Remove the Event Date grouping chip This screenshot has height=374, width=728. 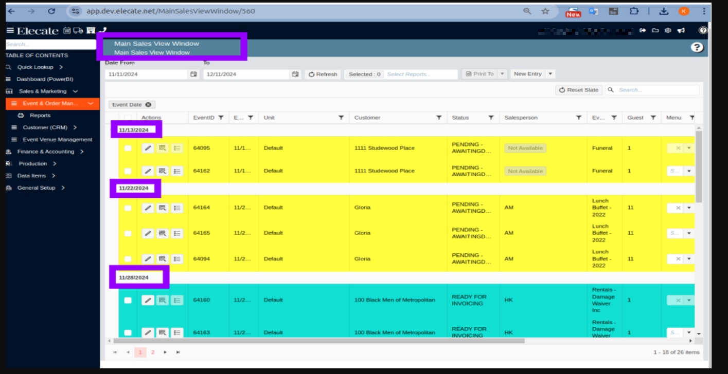pyautogui.click(x=148, y=105)
